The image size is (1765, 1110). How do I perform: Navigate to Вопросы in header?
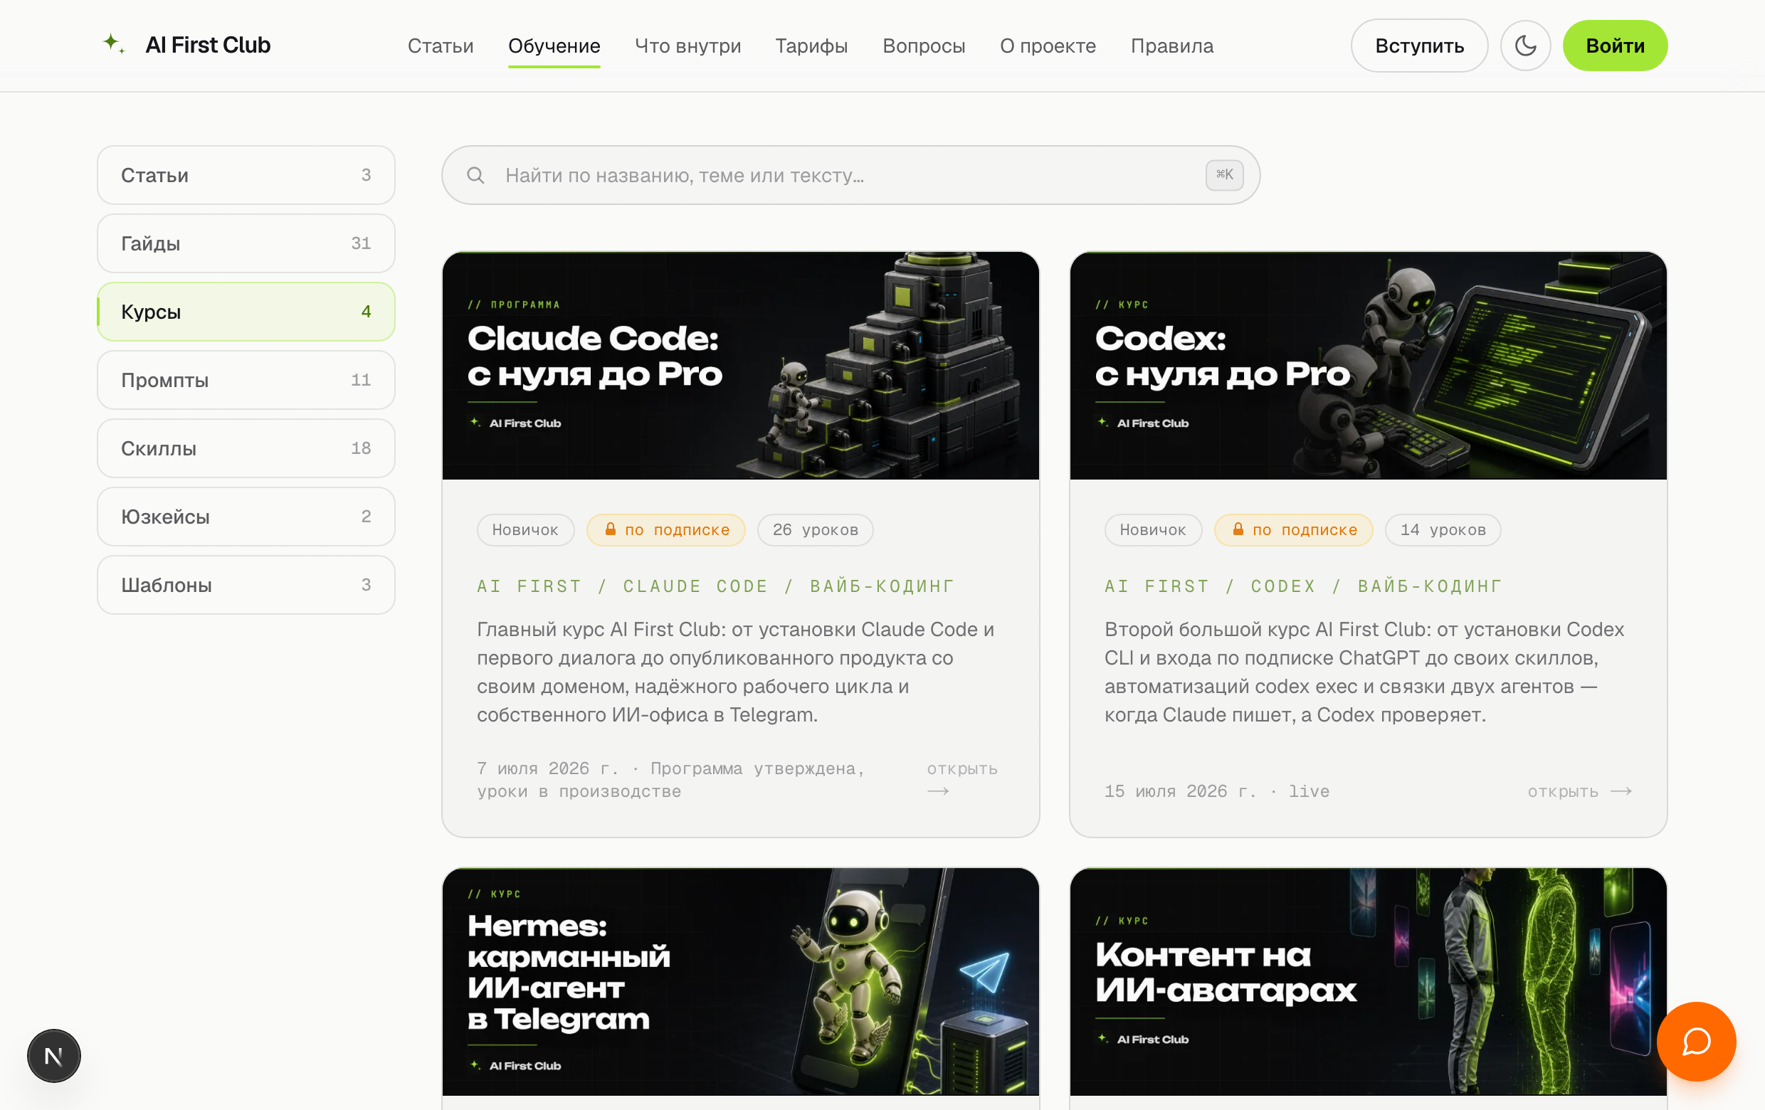click(x=924, y=46)
